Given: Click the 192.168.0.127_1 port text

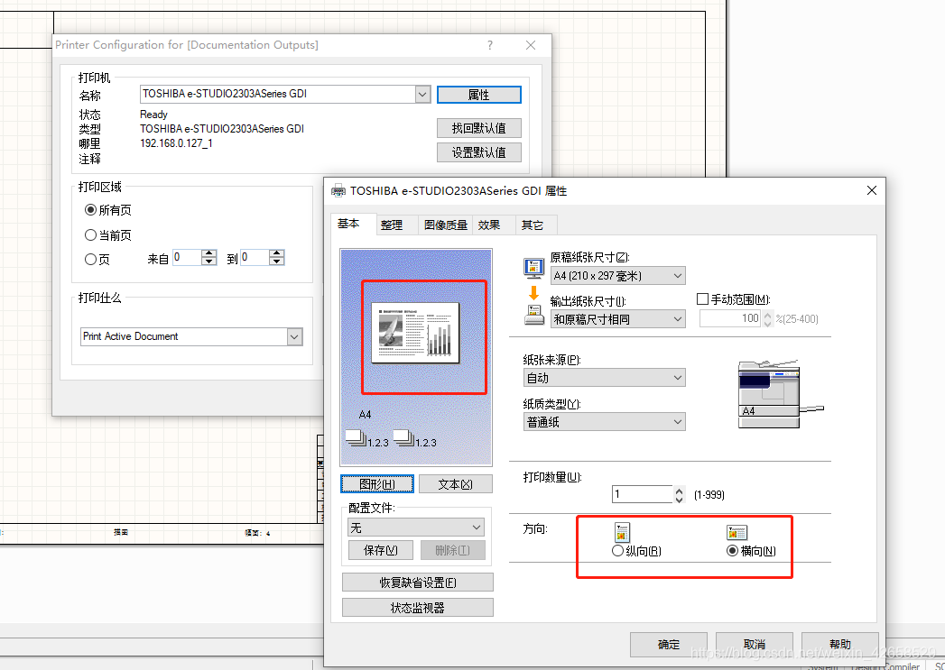Looking at the screenshot, I should (x=176, y=143).
